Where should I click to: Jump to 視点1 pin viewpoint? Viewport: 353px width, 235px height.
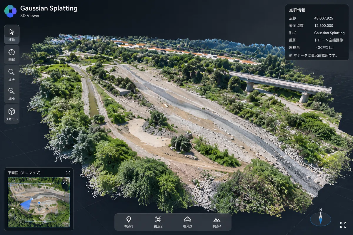(129, 222)
